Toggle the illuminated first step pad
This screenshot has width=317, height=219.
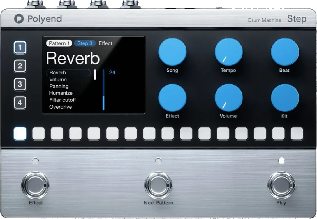(20, 134)
